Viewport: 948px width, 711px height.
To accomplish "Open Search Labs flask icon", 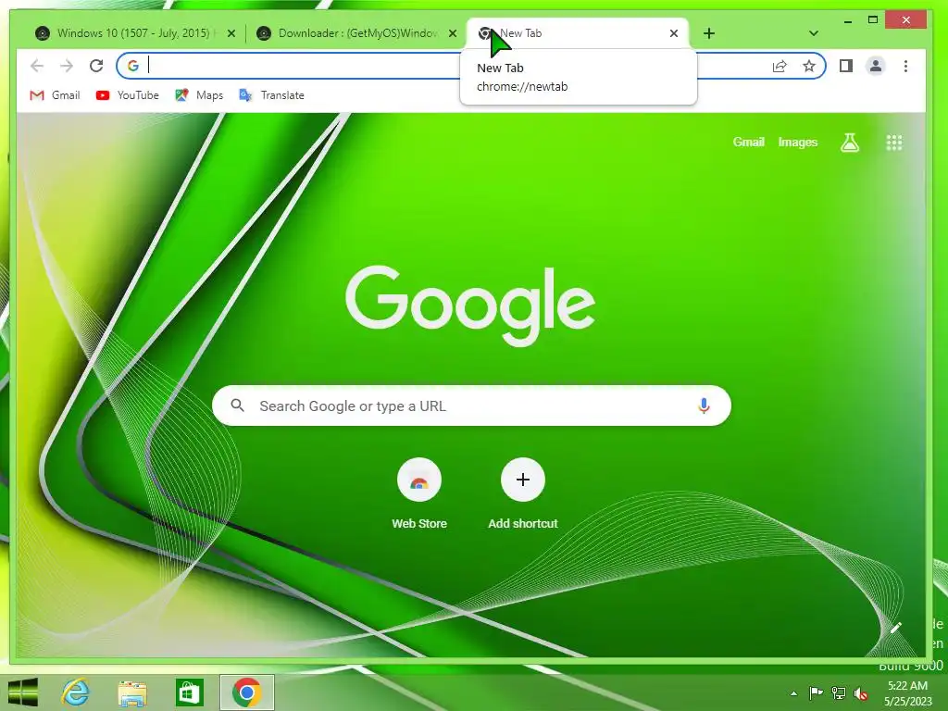I will 850,143.
